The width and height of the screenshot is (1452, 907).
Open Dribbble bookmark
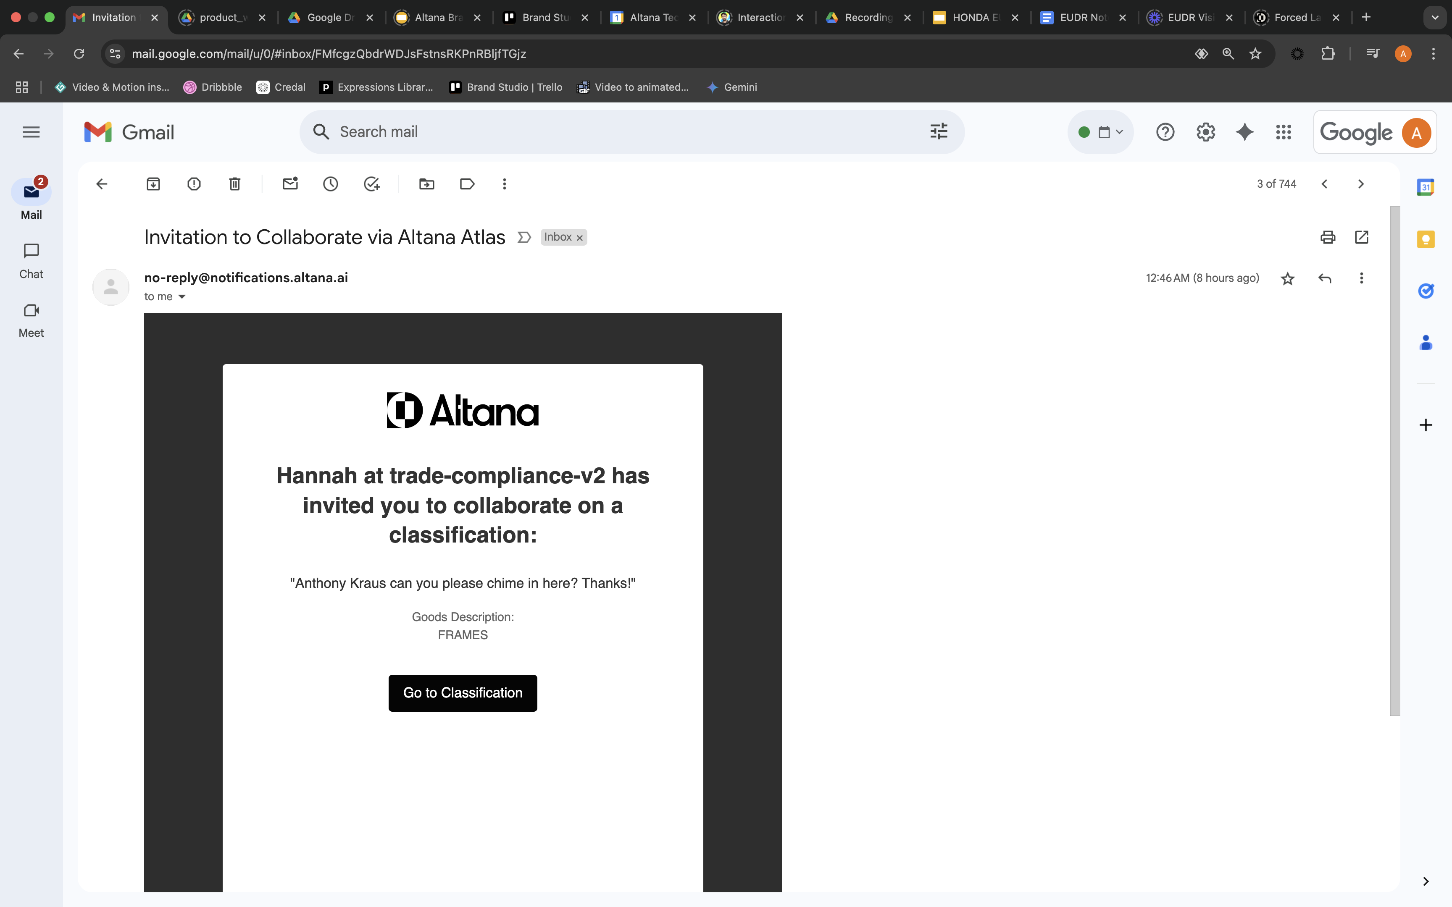(213, 87)
